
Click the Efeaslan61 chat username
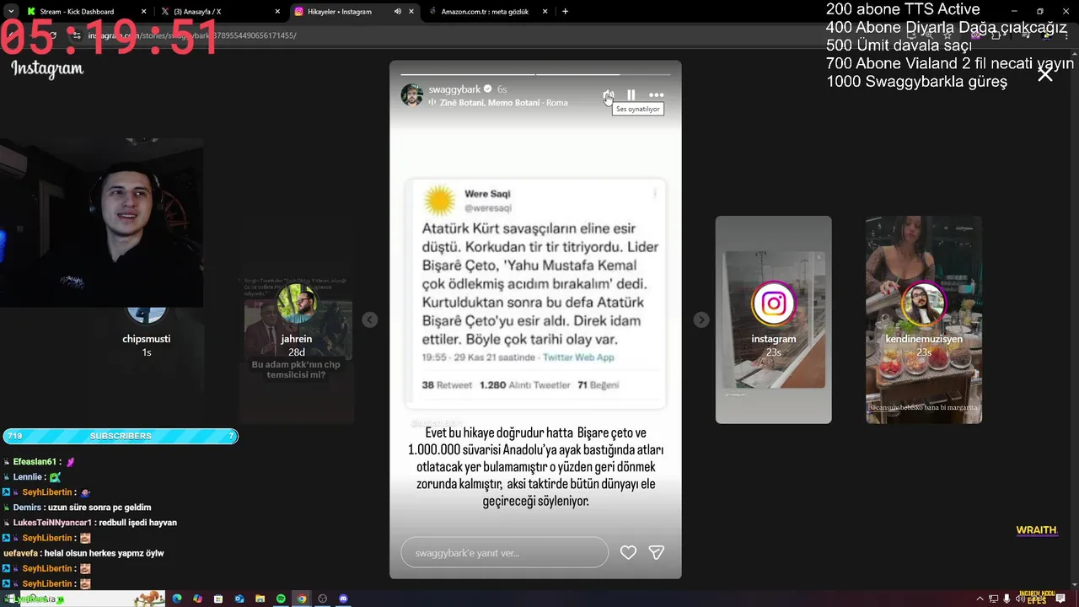click(x=35, y=462)
